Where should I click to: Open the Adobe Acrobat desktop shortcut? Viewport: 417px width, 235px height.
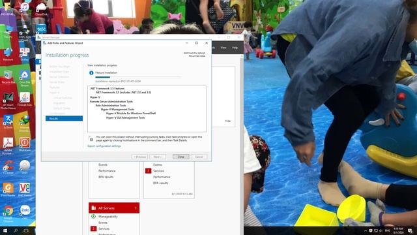[8, 145]
